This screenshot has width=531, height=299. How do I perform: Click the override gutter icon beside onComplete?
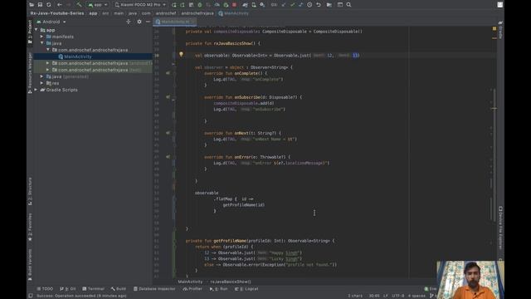(x=168, y=73)
